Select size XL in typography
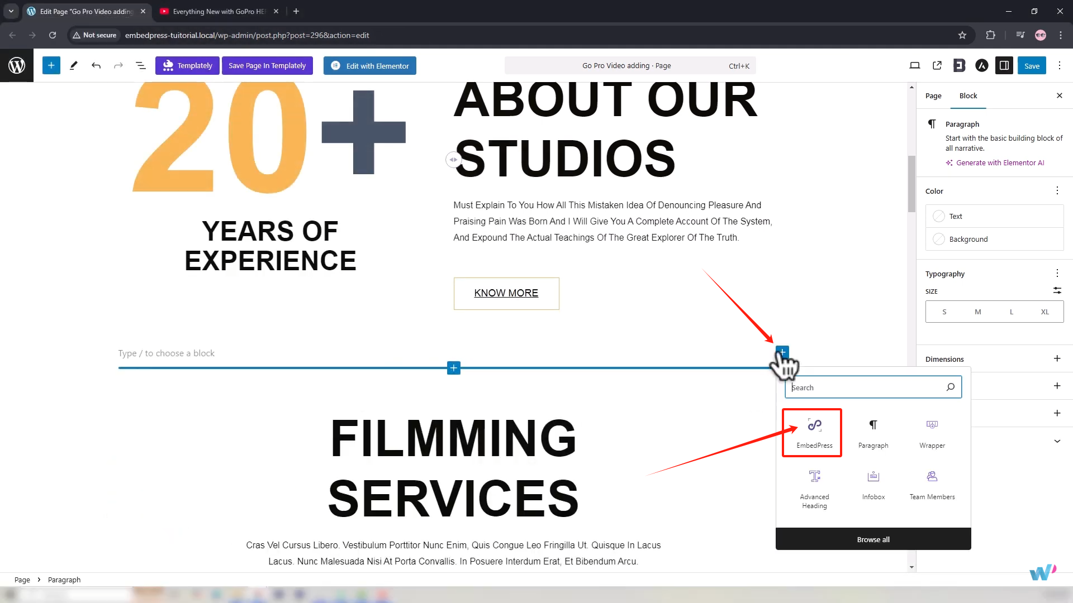This screenshot has width=1073, height=603. coord(1044,312)
